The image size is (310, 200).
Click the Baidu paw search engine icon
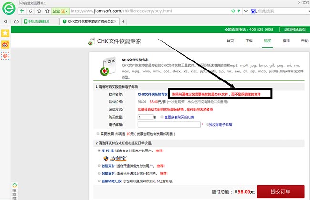pos(253,11)
